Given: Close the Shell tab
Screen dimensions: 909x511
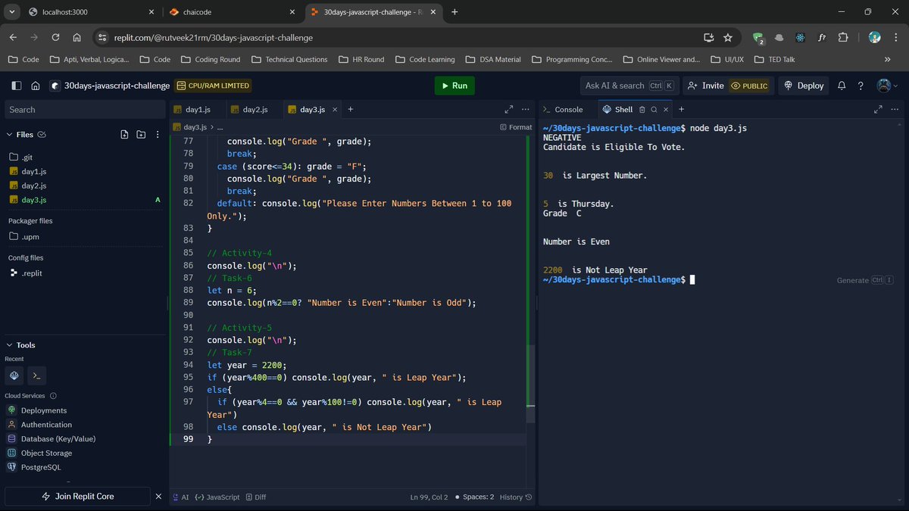Looking at the screenshot, I should pyautogui.click(x=666, y=109).
